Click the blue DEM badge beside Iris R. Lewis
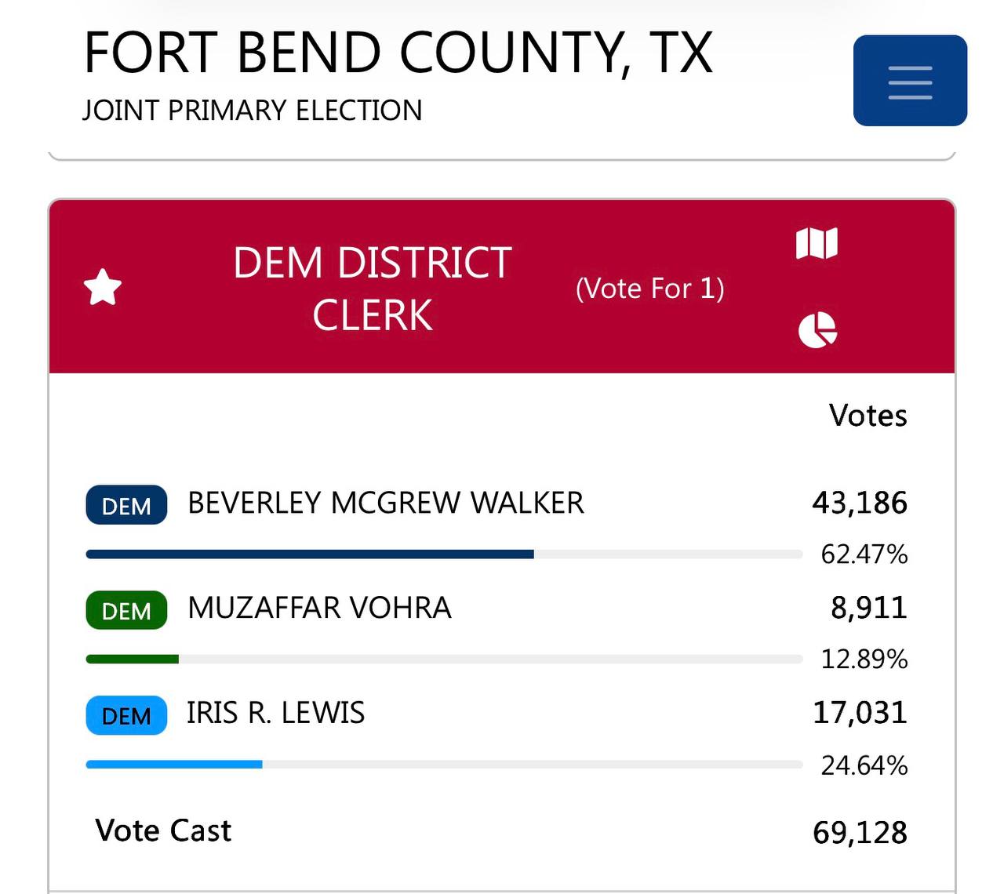This screenshot has width=1004, height=894. point(125,715)
